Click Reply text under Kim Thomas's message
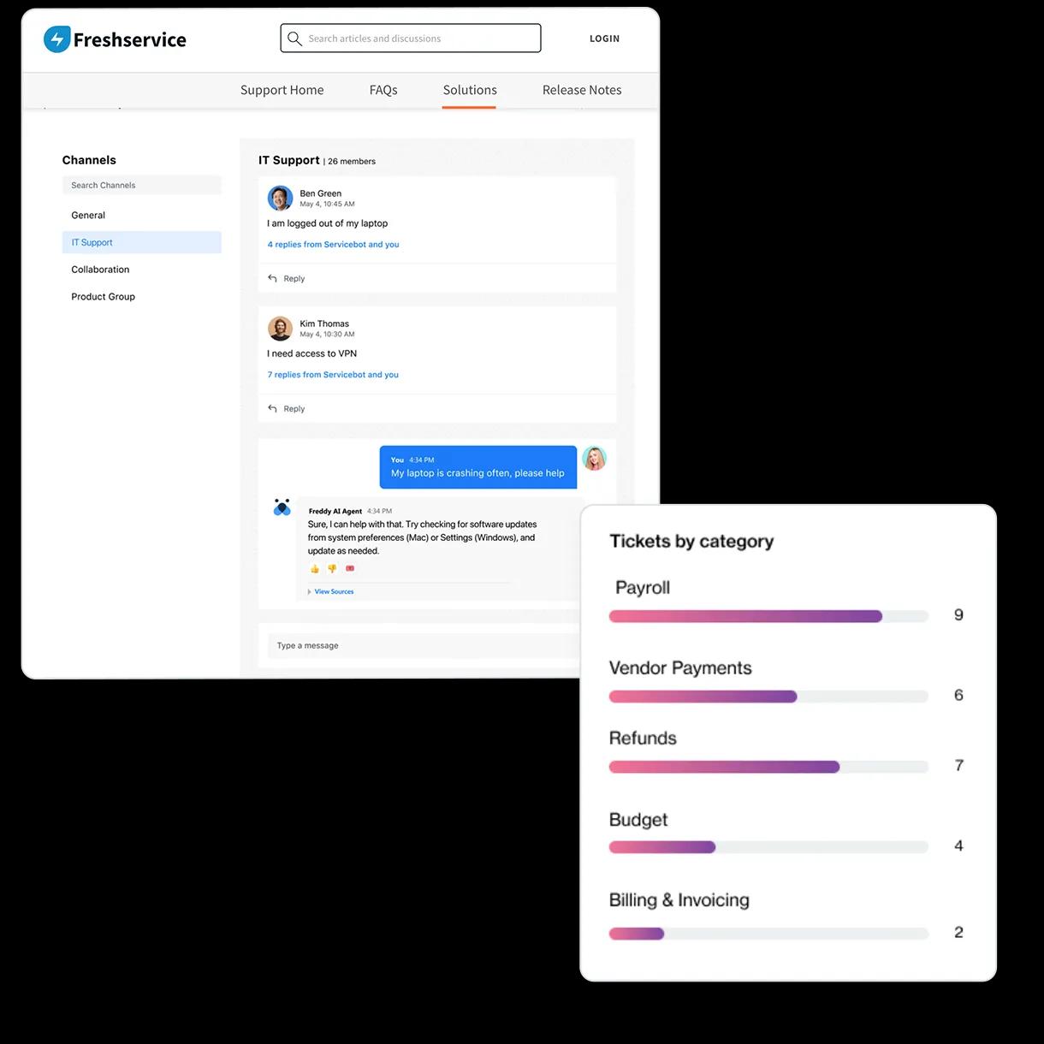 click(294, 409)
